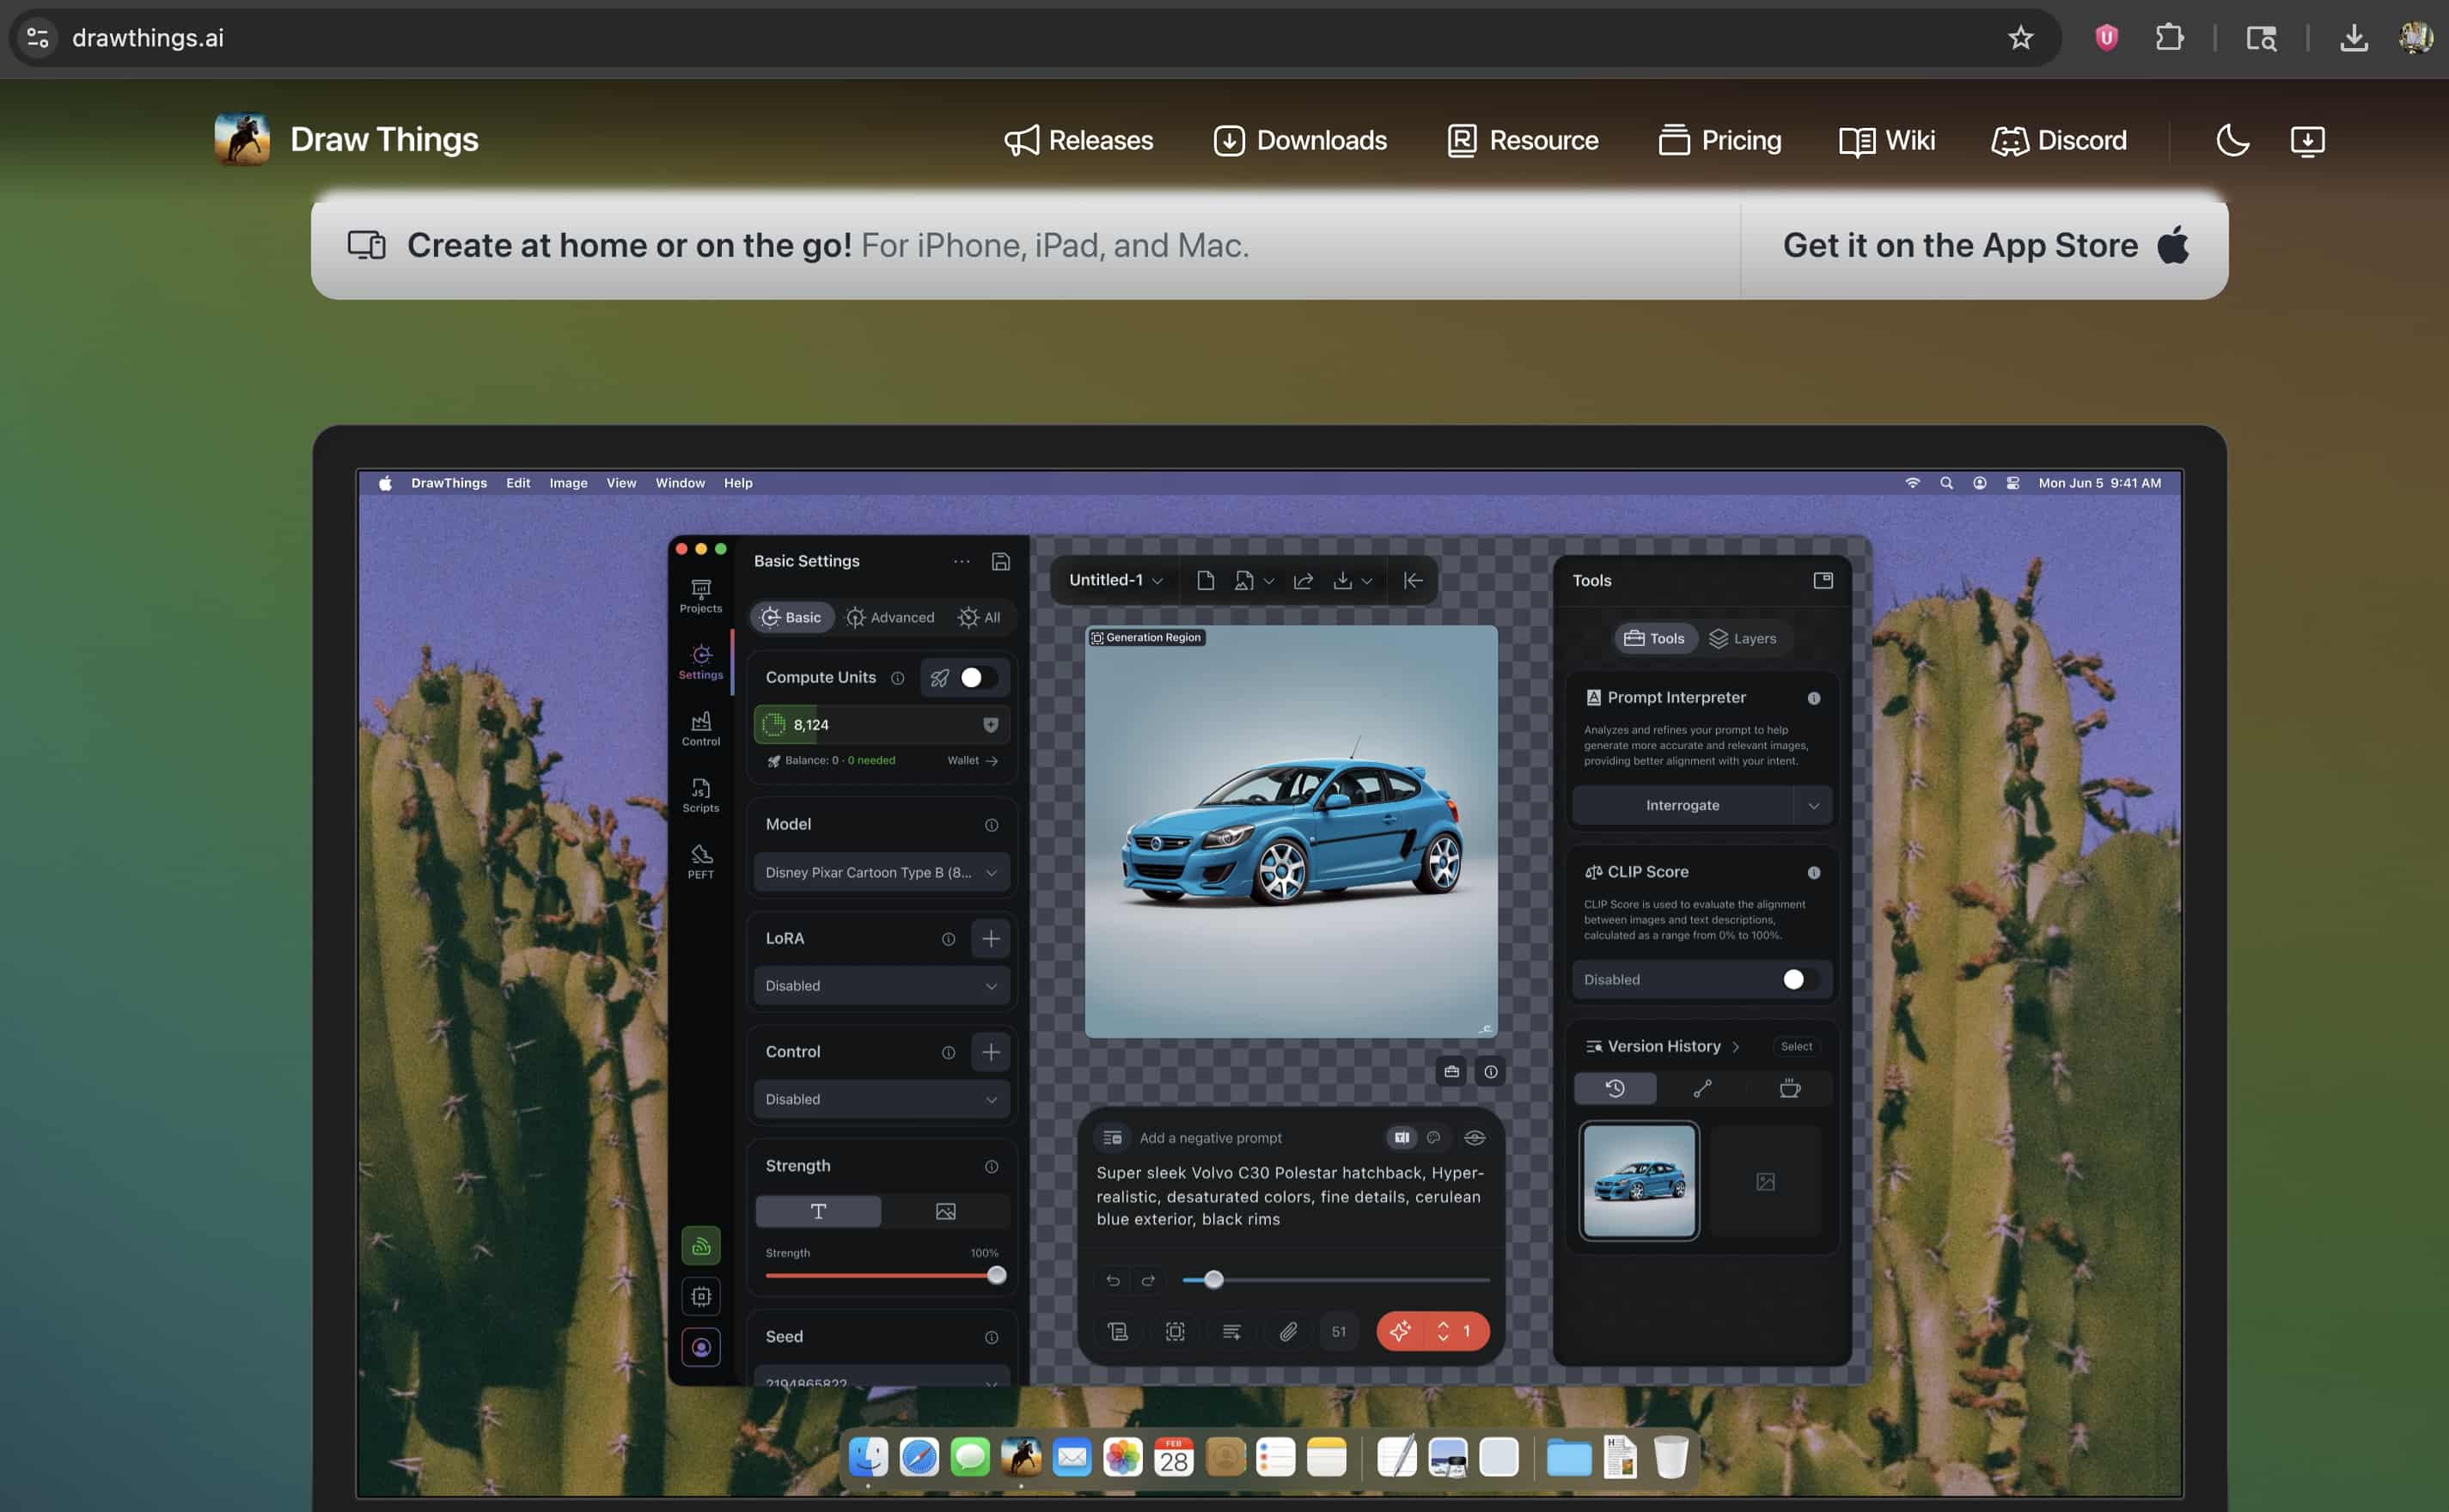2449x1512 pixels.
Task: Adjust batch count stepper arrows
Action: point(1442,1331)
